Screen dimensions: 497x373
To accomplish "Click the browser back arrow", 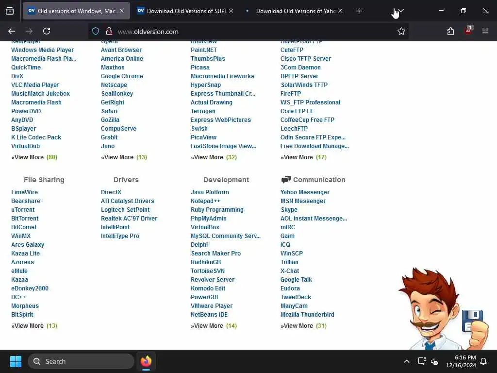I will (12, 31).
